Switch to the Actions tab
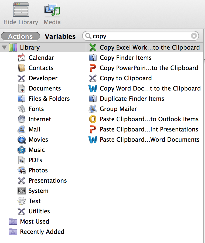 (x=20, y=36)
